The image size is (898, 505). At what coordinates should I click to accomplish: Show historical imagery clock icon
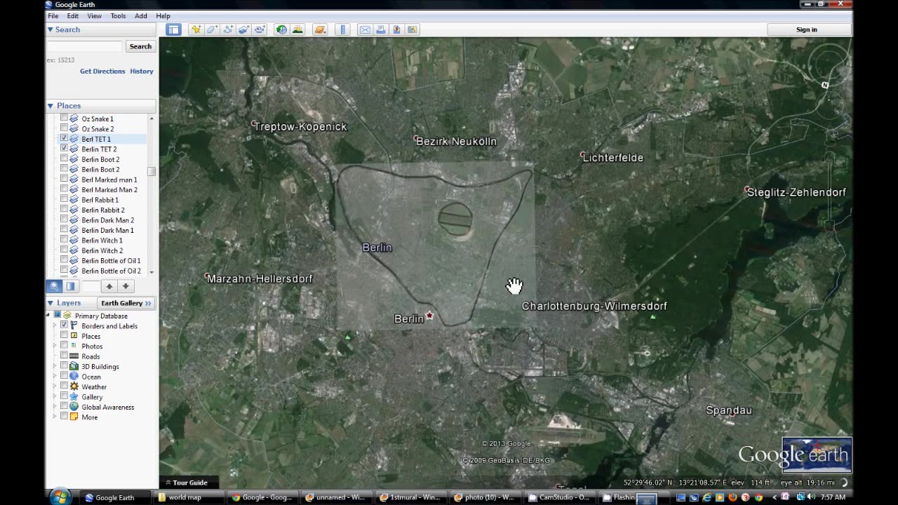pyautogui.click(x=281, y=29)
